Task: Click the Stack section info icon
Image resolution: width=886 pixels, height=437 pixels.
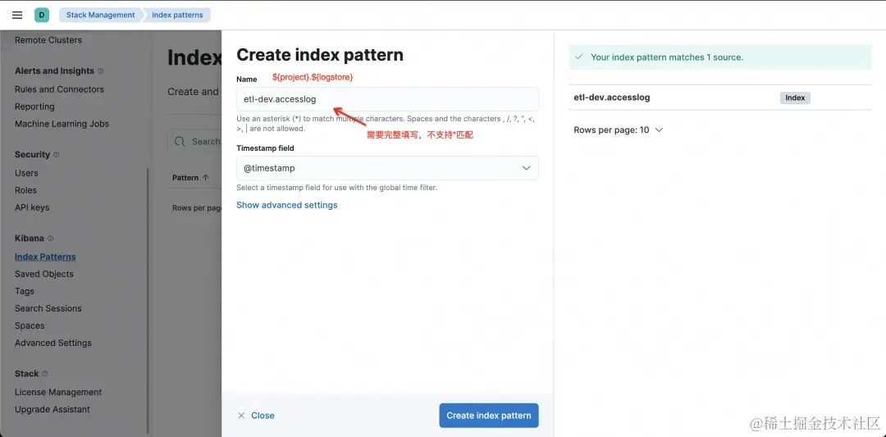Action: [x=45, y=374]
